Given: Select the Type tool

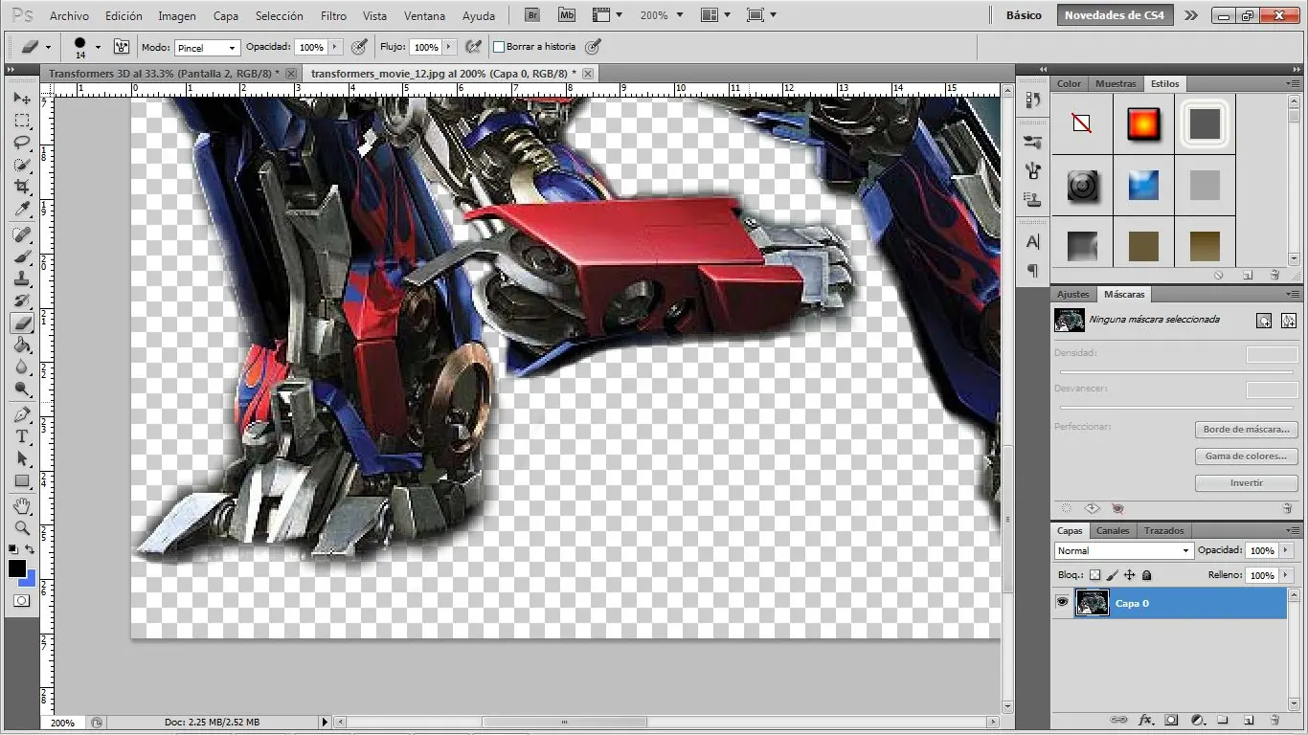Looking at the screenshot, I should click(x=22, y=436).
